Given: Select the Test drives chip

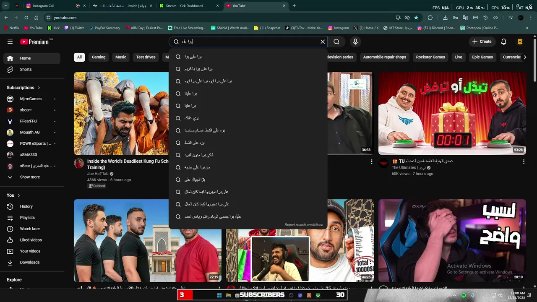Looking at the screenshot, I should pyautogui.click(x=146, y=57).
